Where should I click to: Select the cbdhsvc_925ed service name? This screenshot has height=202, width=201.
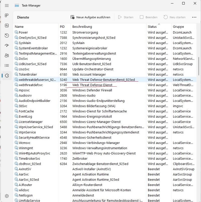click(x=30, y=164)
